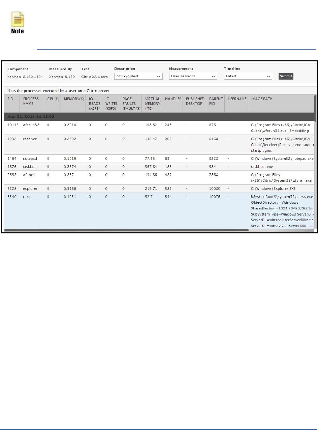Click the IO WRITES (KBPS) column header
The image size is (318, 430).
[x=111, y=104]
